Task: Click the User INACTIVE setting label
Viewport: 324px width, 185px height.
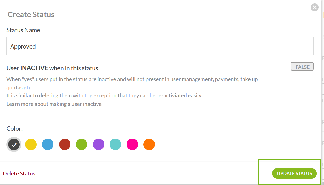Action: pos(52,68)
